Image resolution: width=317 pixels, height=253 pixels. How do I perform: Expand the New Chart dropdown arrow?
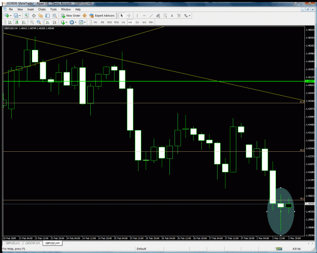(x=11, y=16)
